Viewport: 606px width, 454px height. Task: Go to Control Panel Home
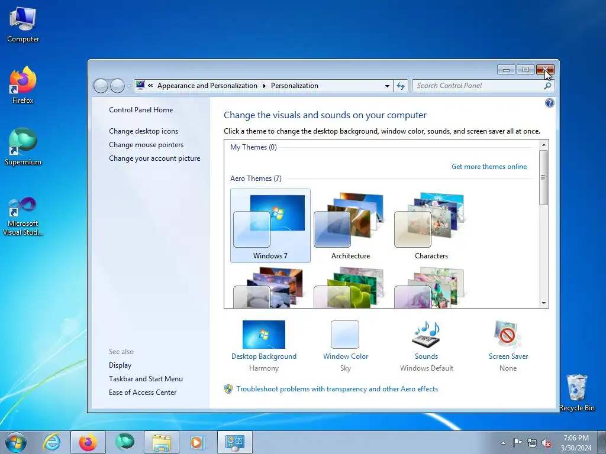click(x=141, y=109)
